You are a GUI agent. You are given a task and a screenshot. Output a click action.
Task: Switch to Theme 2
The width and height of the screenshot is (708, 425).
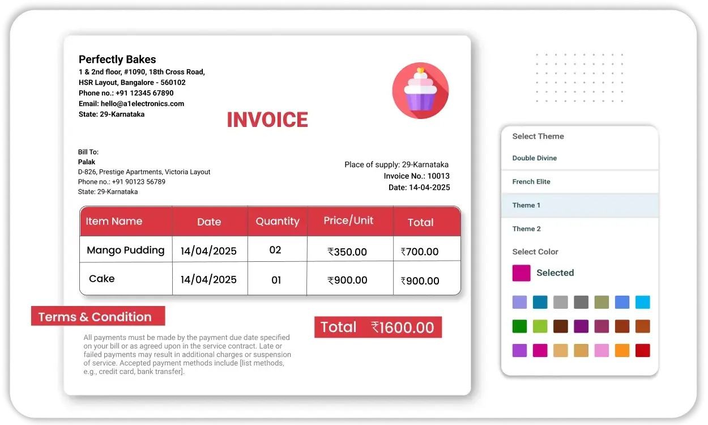(526, 229)
